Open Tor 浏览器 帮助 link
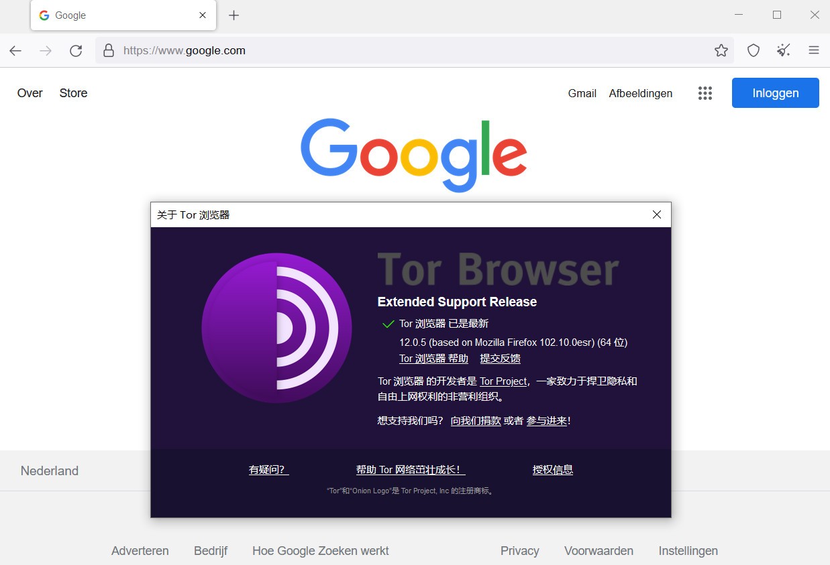The width and height of the screenshot is (830, 565). 433,359
